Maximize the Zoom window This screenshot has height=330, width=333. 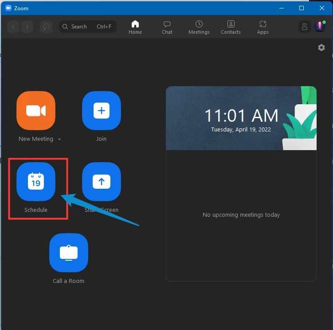[x=302, y=8]
